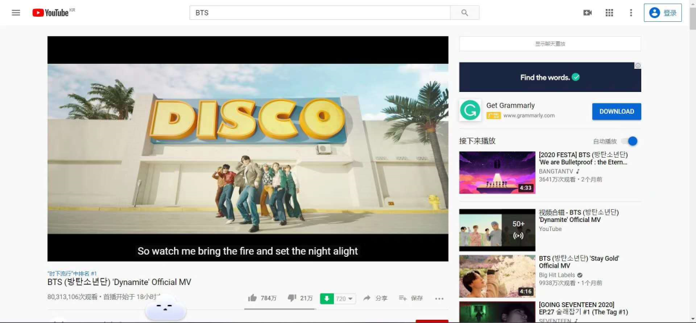Image resolution: width=696 pixels, height=323 pixels.
Task: Click the ad info icon on banner
Action: click(638, 66)
